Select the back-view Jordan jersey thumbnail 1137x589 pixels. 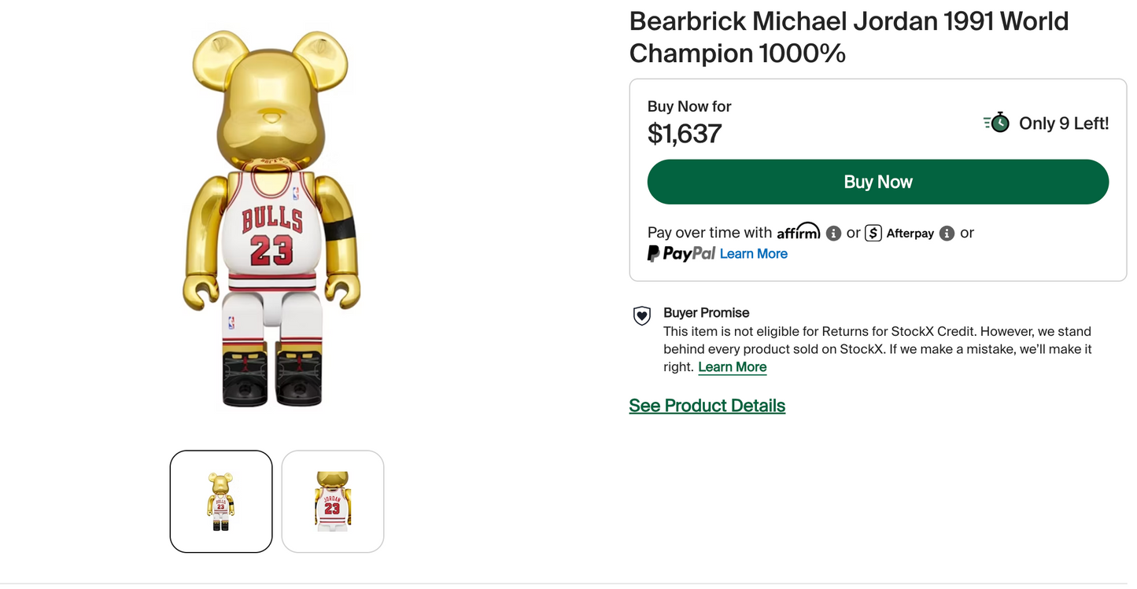tap(332, 501)
